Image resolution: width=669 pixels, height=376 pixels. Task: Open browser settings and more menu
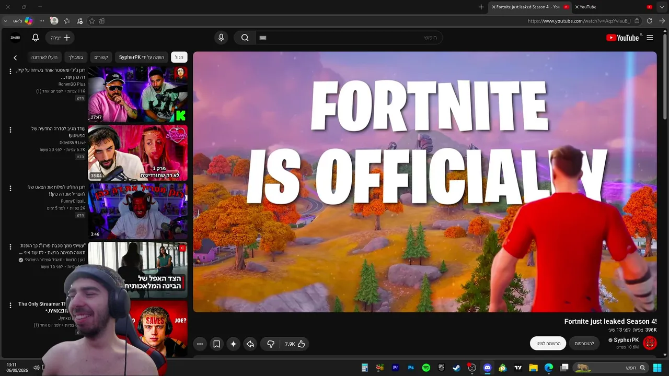pos(42,21)
